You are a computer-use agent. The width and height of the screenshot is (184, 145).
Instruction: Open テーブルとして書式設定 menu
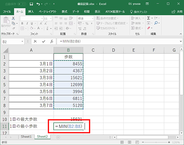click(112, 23)
